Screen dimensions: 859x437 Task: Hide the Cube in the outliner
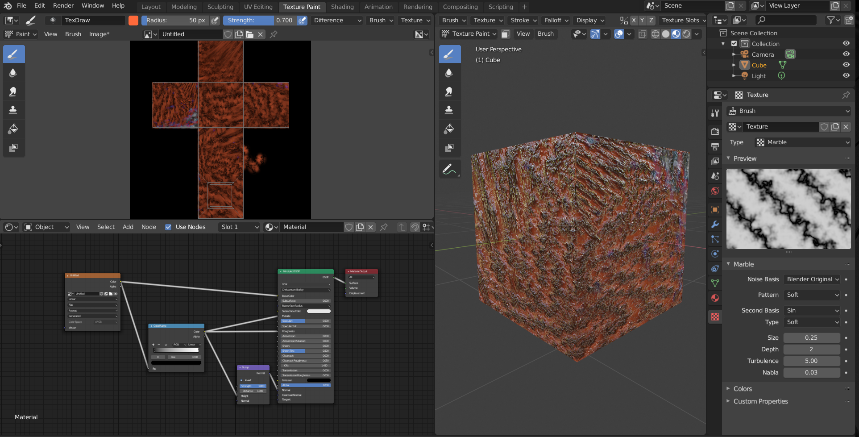846,65
